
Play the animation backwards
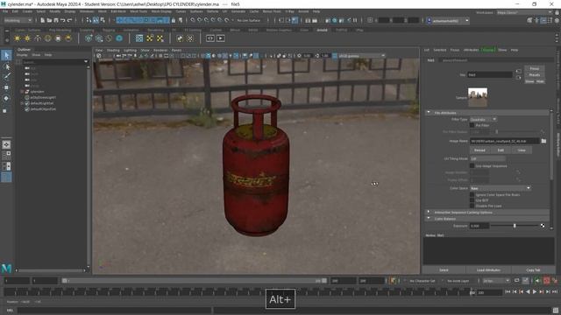click(528, 292)
